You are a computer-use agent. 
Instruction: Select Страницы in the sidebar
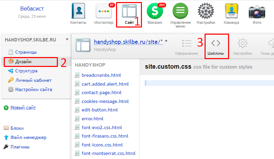[x=26, y=52]
